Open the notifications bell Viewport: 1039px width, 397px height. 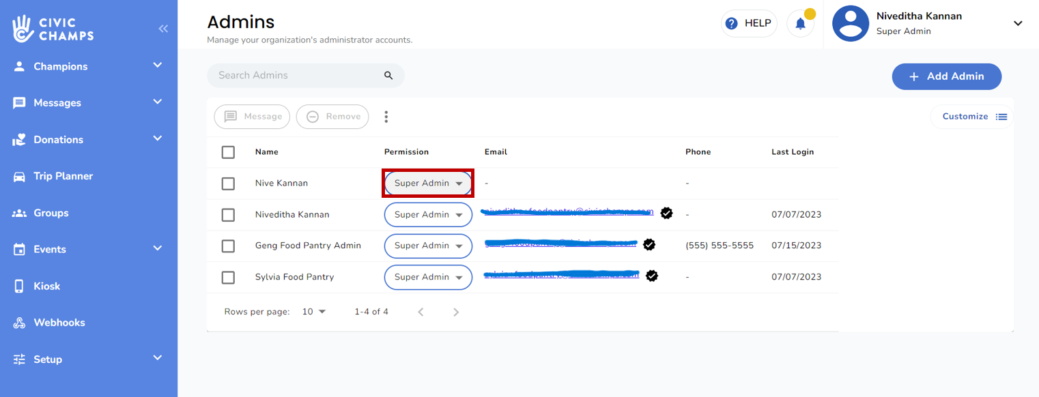click(x=800, y=24)
